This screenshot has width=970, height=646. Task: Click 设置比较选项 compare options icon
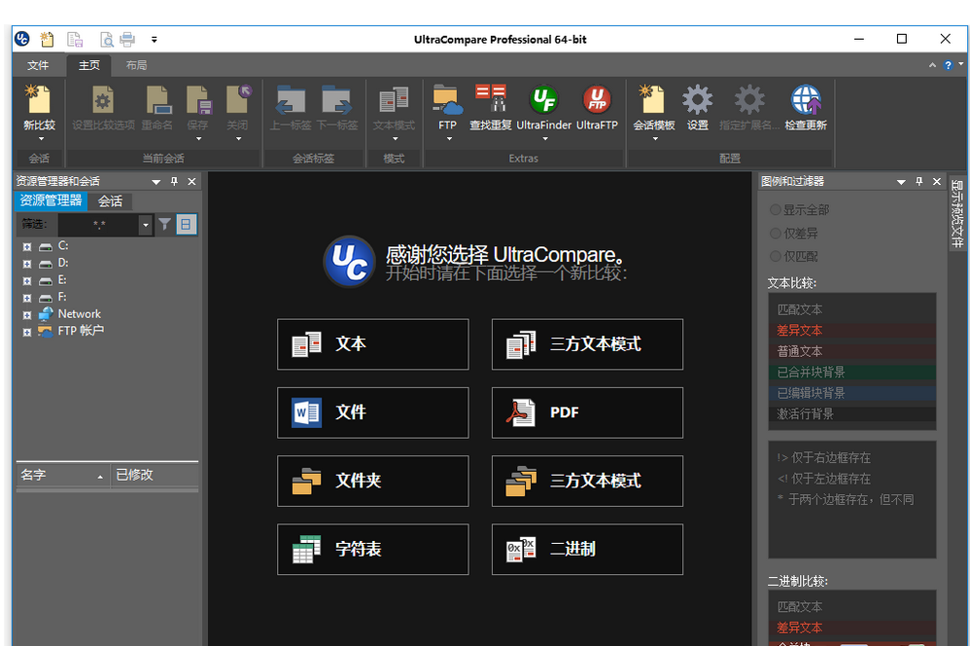103,99
